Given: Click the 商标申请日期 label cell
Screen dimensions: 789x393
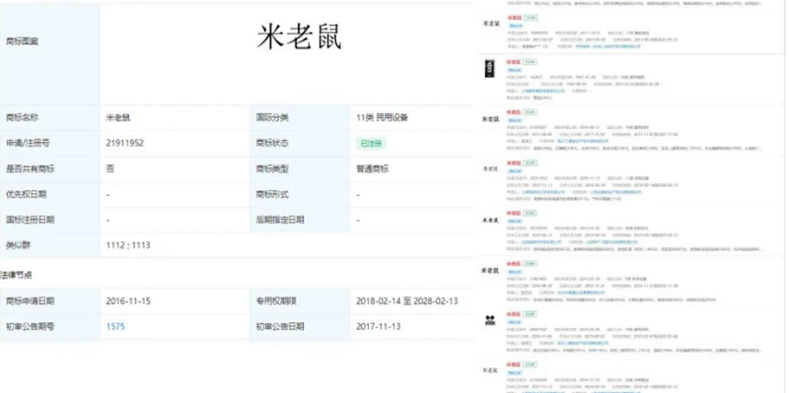Looking at the screenshot, I should pyautogui.click(x=50, y=301).
